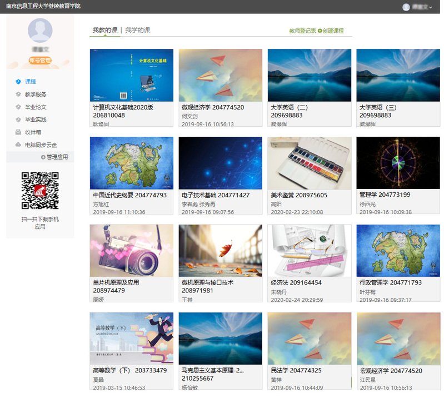This screenshot has width=444, height=403.
Task: Open the 收件箱 envelope icon
Action: pyautogui.click(x=18, y=132)
